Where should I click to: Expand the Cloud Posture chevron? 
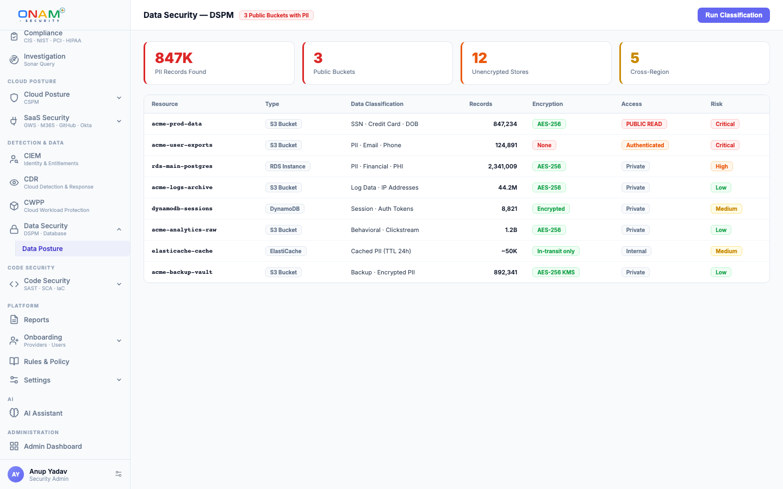coord(119,98)
